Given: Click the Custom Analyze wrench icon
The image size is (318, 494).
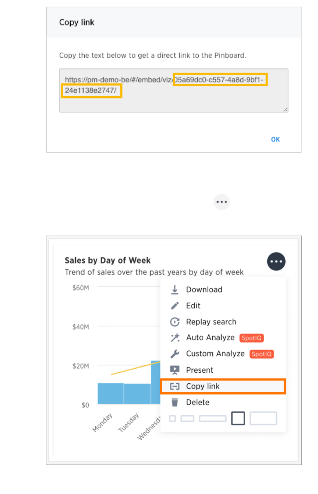Looking at the screenshot, I should [x=175, y=354].
